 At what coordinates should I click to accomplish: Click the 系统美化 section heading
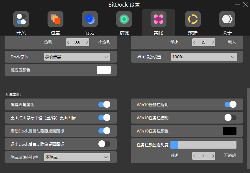point(13,95)
